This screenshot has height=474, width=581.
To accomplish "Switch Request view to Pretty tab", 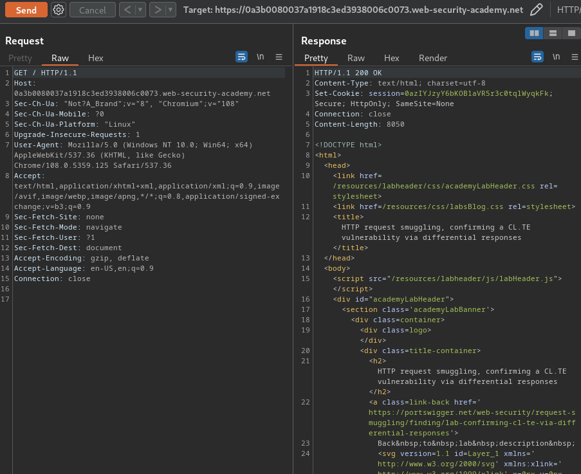I will [x=20, y=58].
